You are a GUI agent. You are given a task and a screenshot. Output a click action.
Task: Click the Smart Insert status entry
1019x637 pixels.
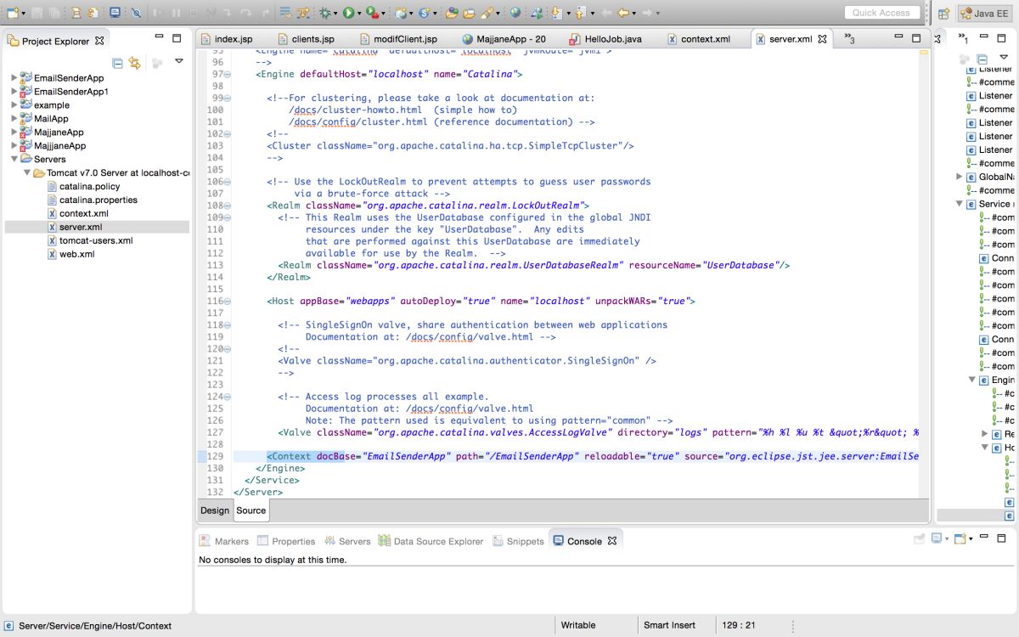[x=670, y=625]
